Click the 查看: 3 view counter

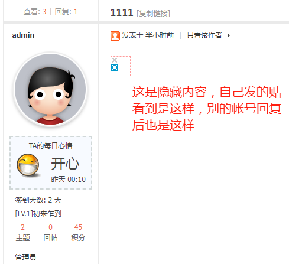pos(35,12)
